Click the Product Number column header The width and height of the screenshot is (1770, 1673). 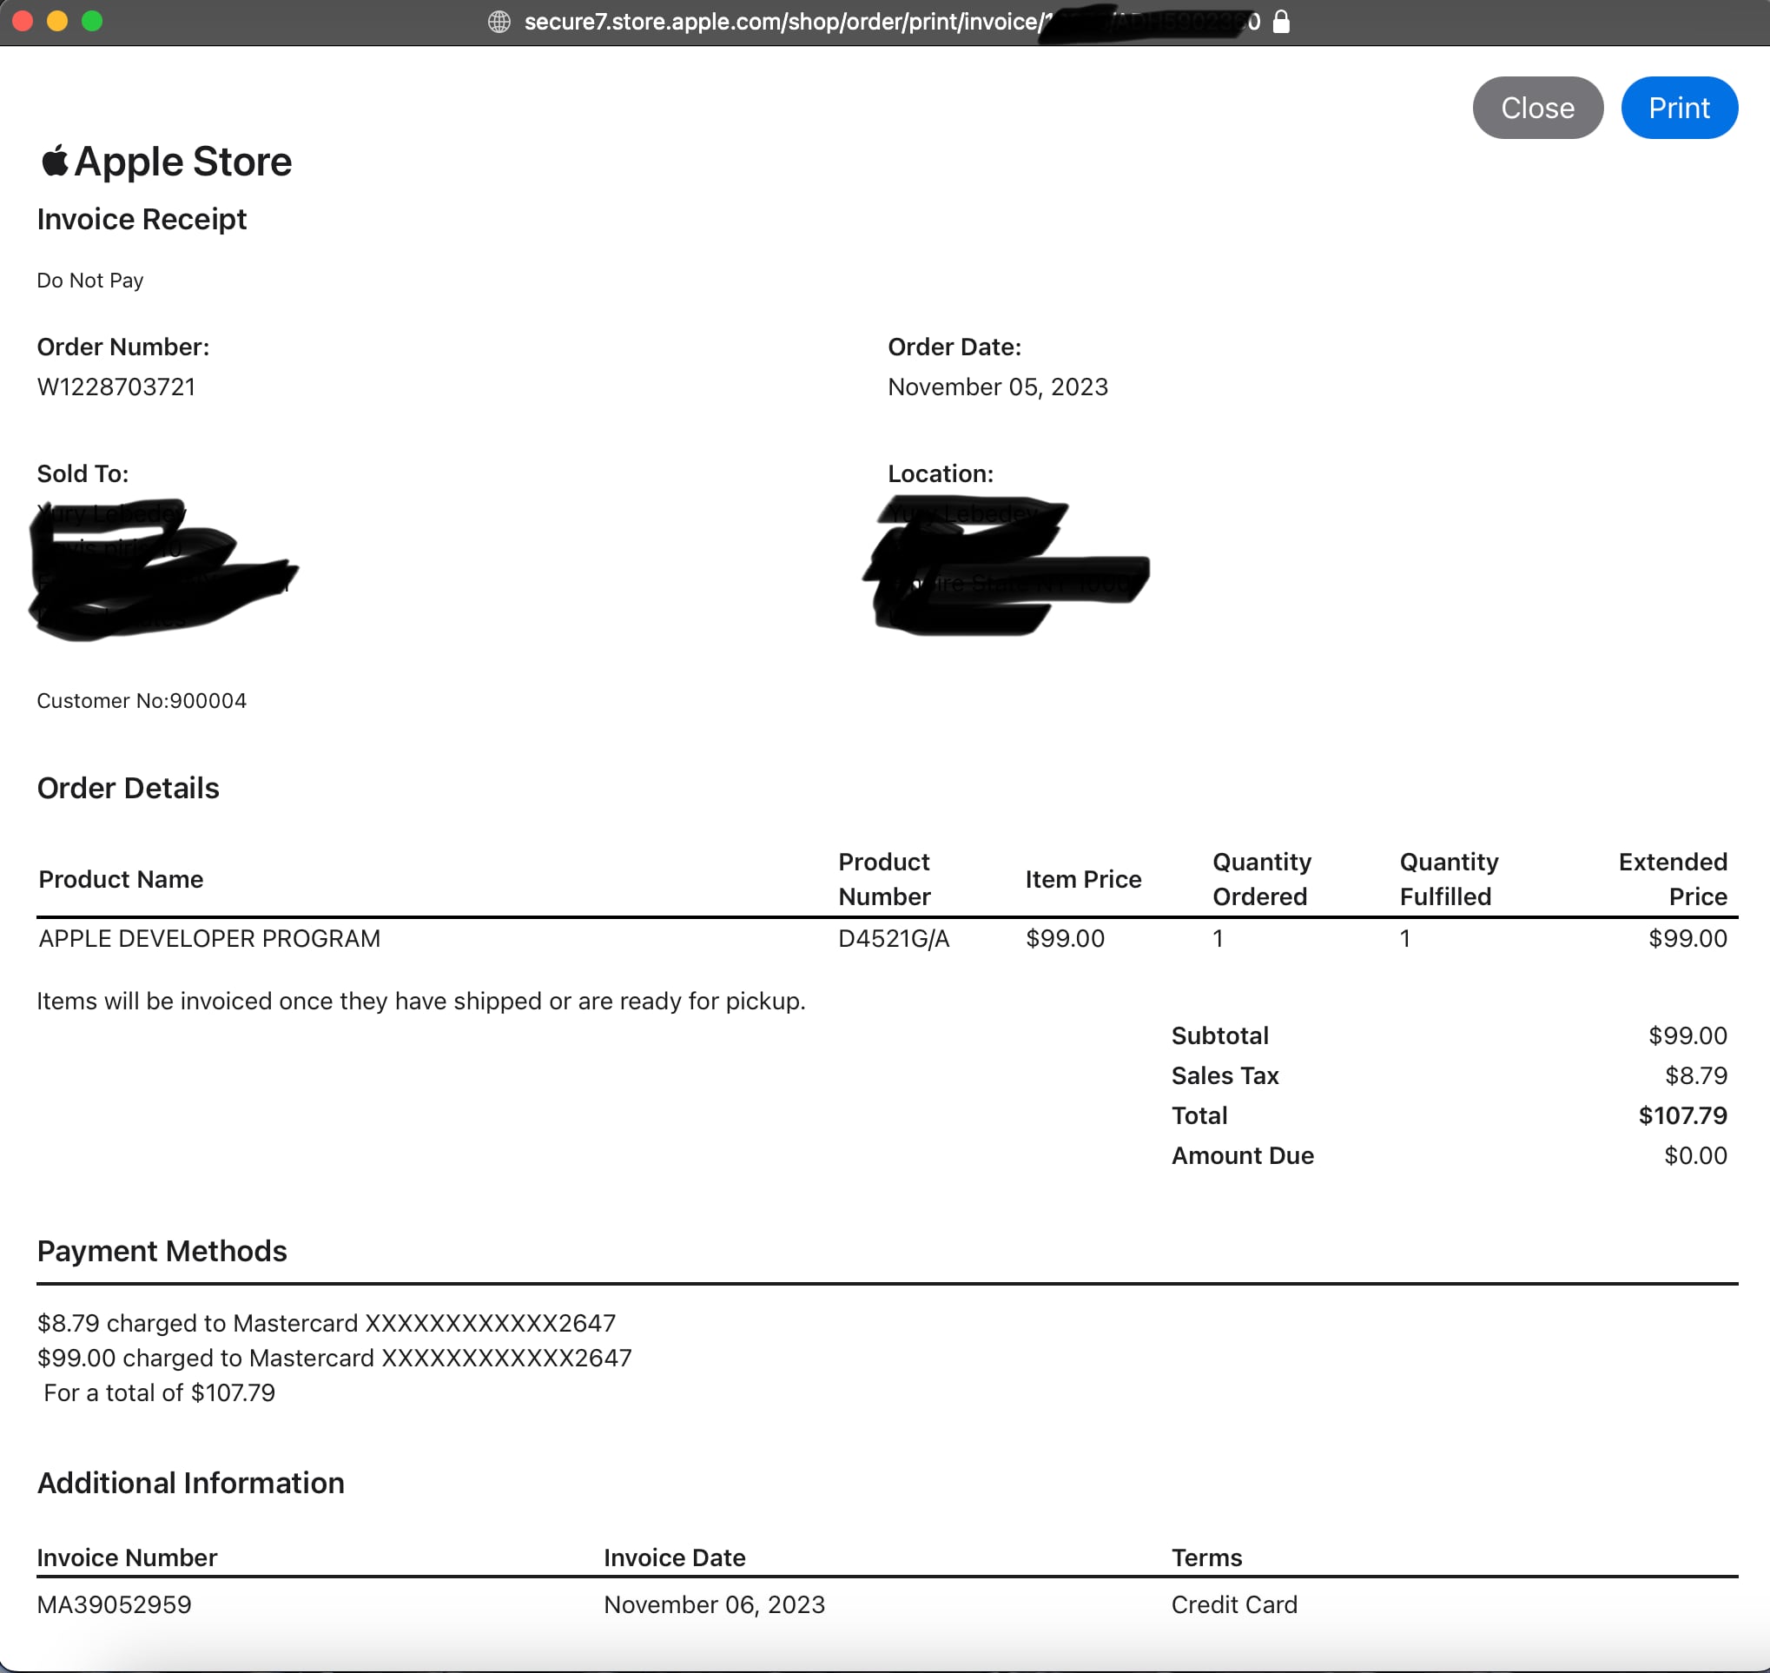(884, 878)
